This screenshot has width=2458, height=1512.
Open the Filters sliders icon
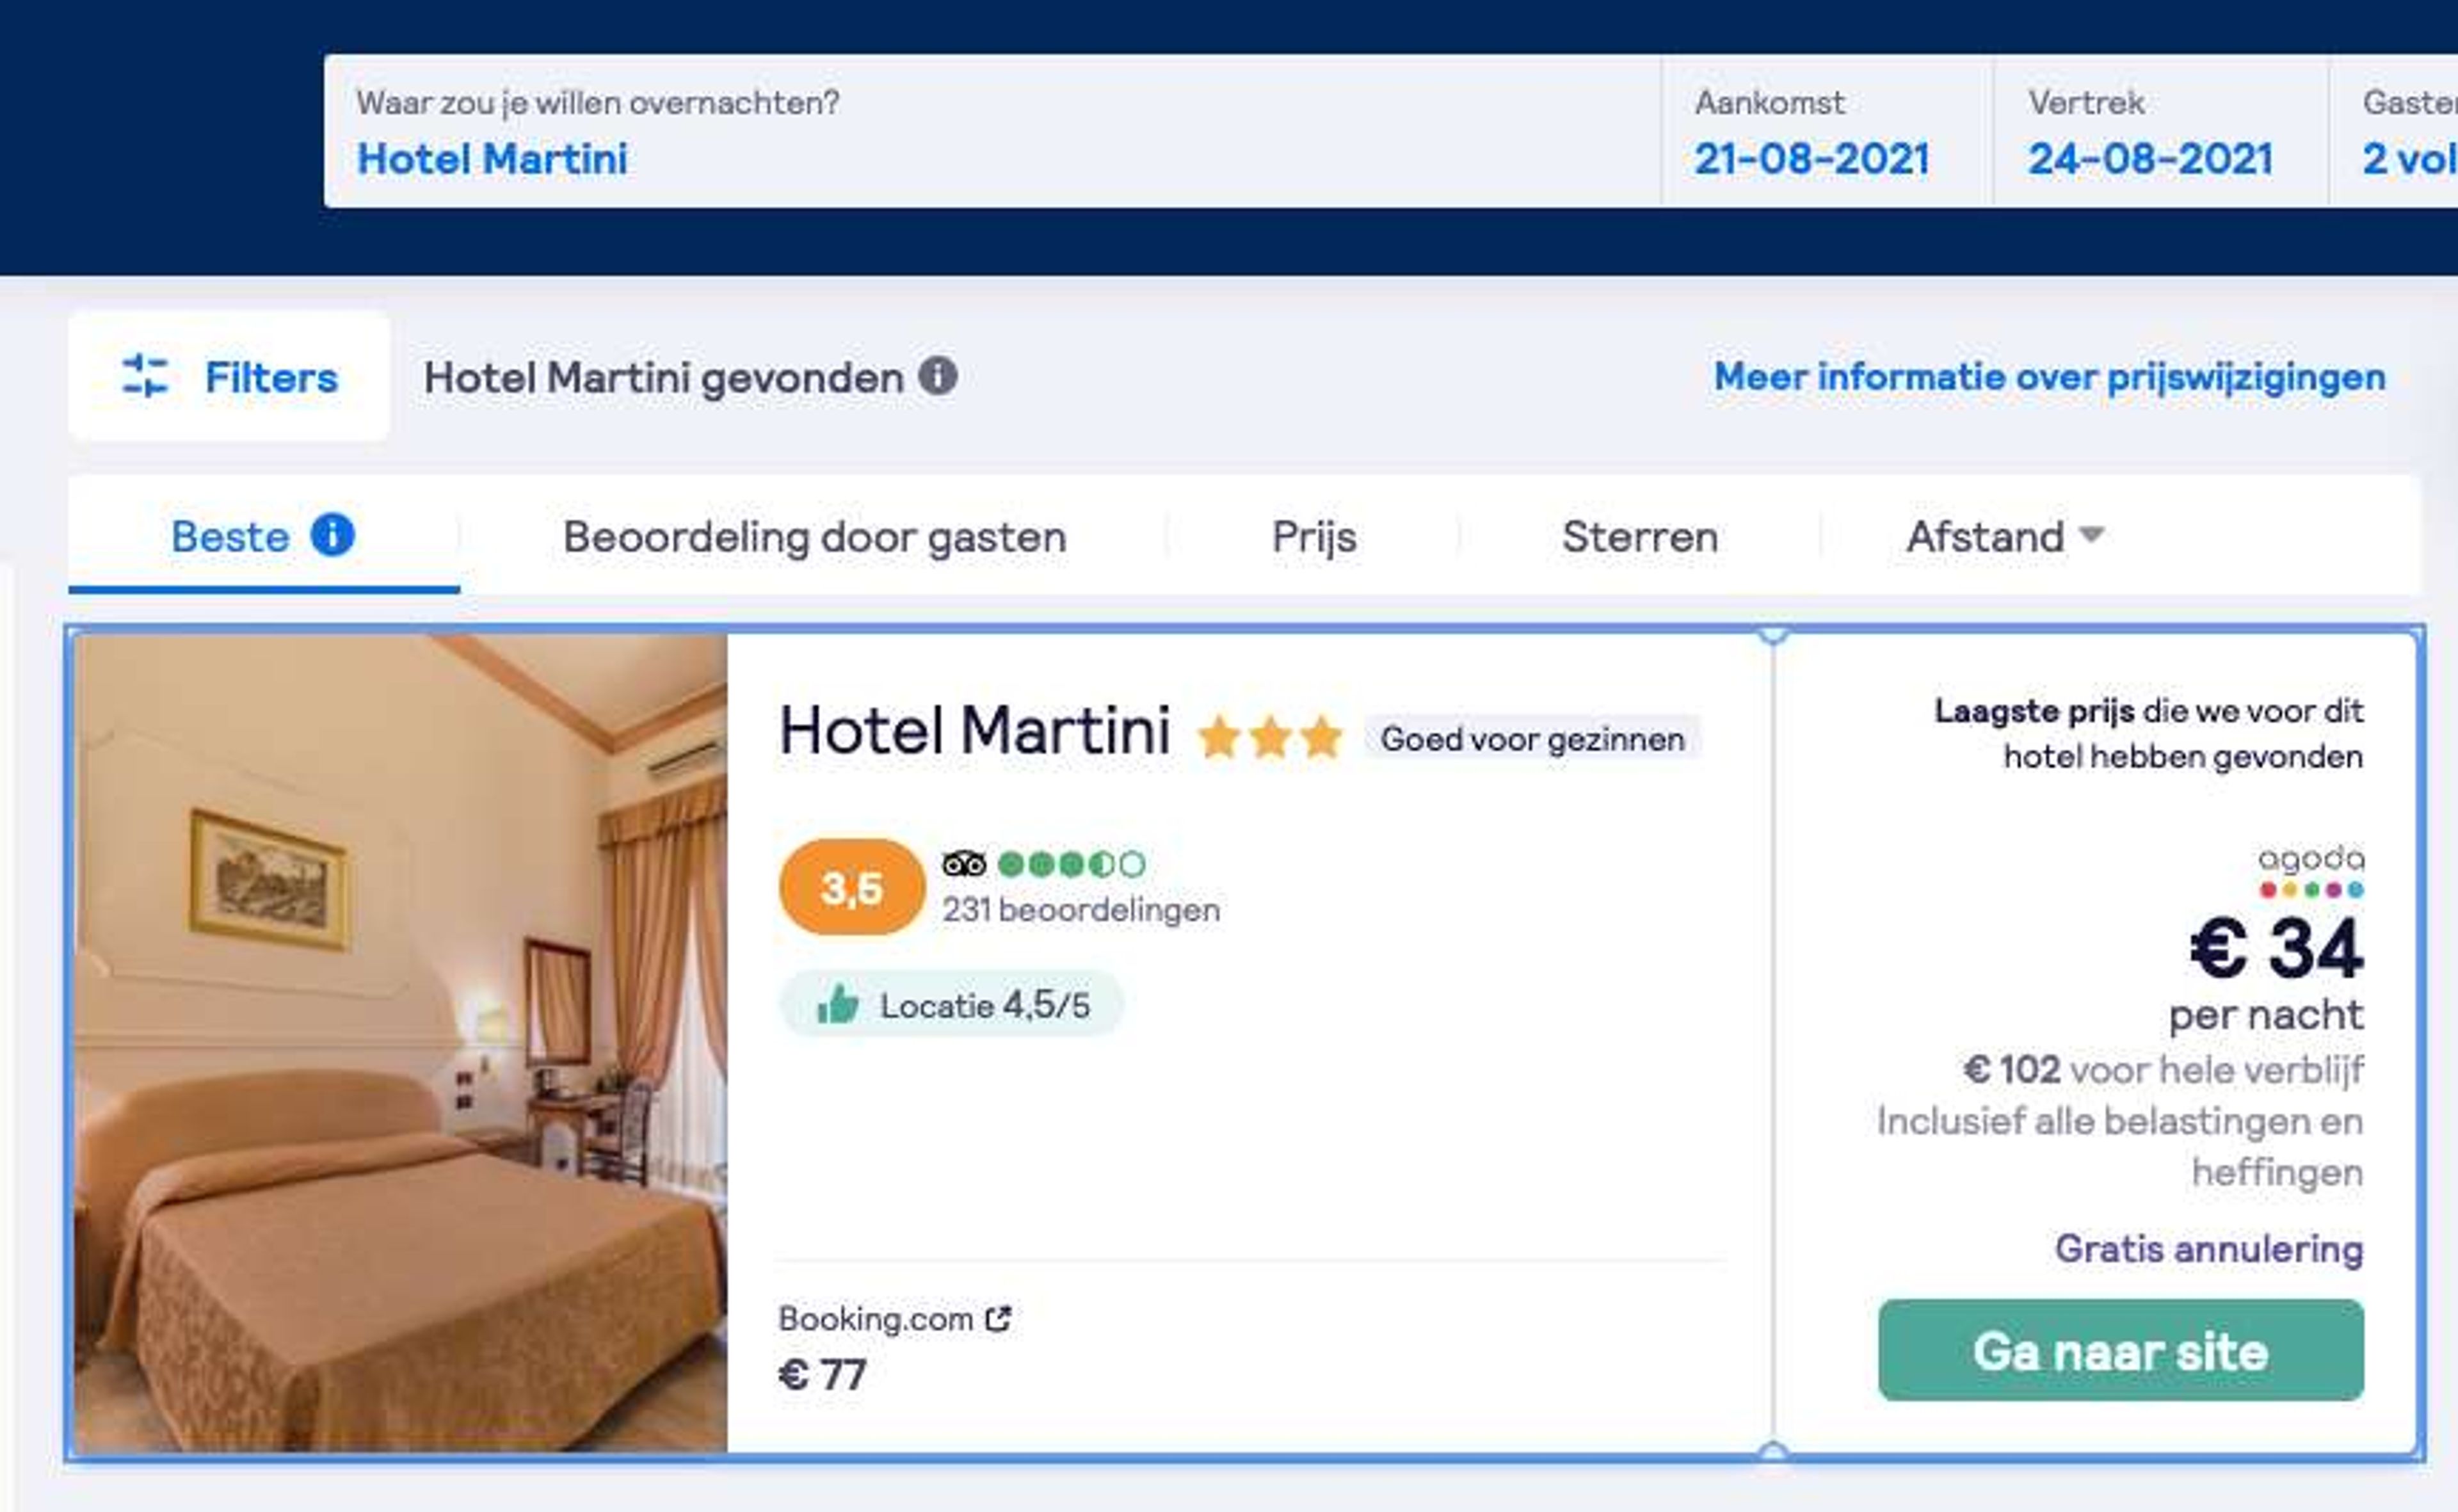(x=145, y=376)
